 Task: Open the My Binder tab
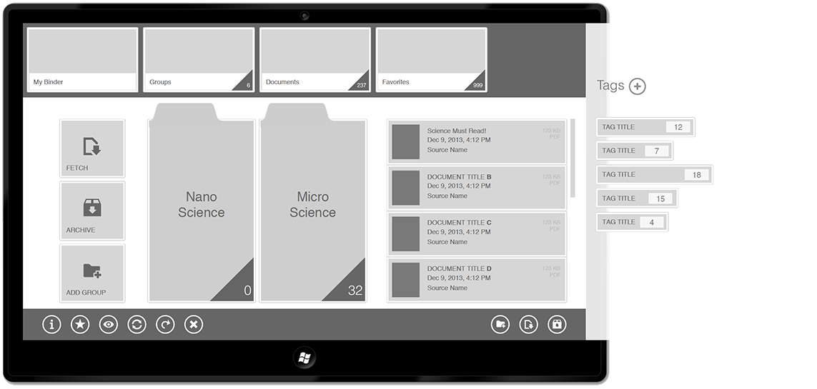tap(81, 59)
